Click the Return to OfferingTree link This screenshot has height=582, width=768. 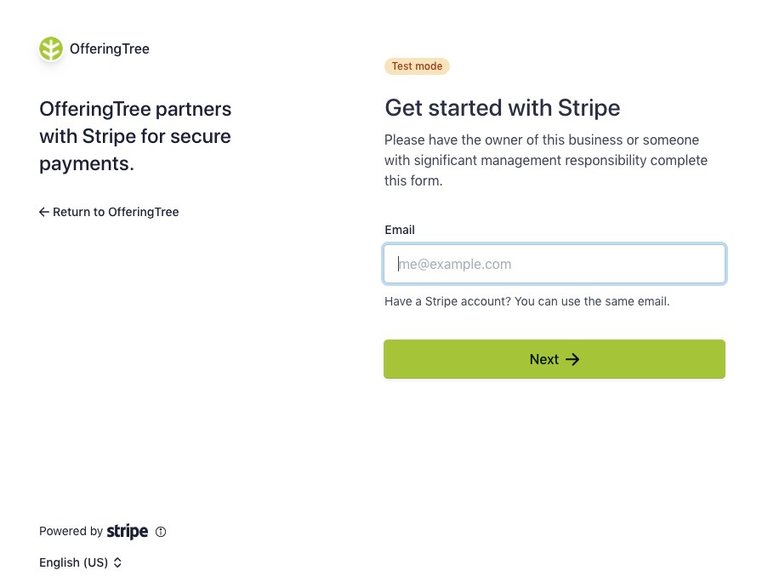click(109, 212)
